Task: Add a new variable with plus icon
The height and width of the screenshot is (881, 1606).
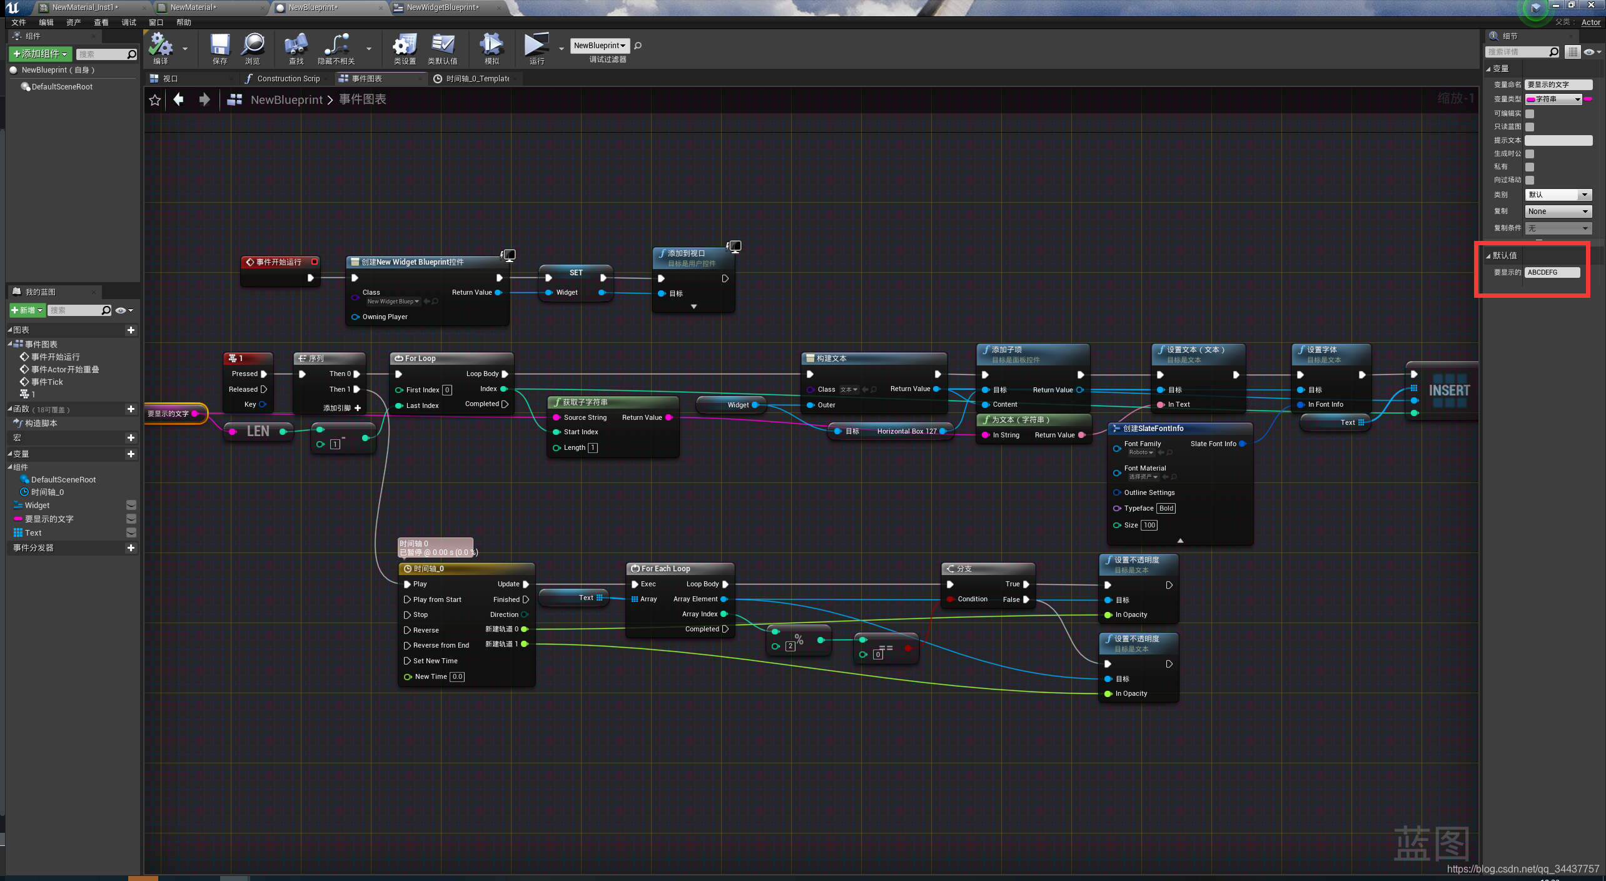Action: (x=131, y=454)
